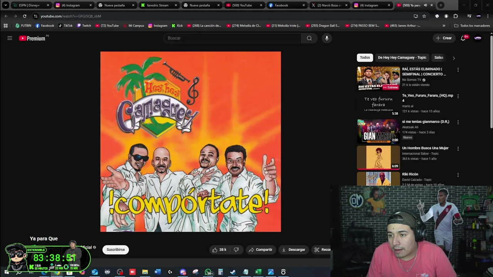Open Riki Ricón video thumbnail
The width and height of the screenshot is (493, 277).
pyautogui.click(x=378, y=179)
